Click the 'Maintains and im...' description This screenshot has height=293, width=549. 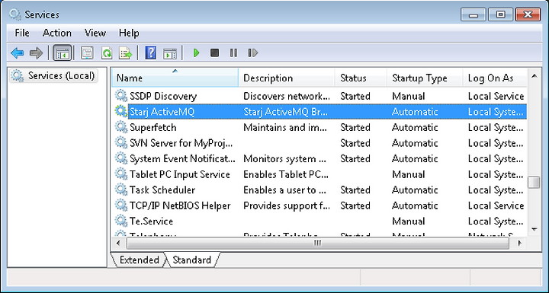(x=285, y=127)
